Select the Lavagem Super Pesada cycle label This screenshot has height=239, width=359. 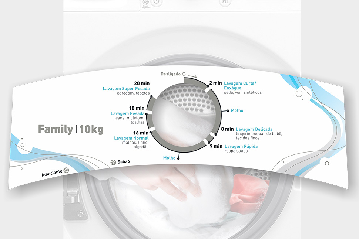click(126, 89)
